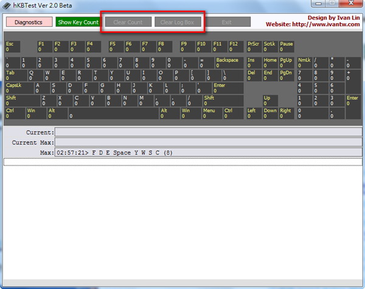Click the Pause key cell

click(286, 46)
